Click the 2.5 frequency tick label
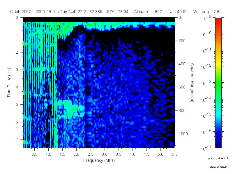 tap(91, 154)
